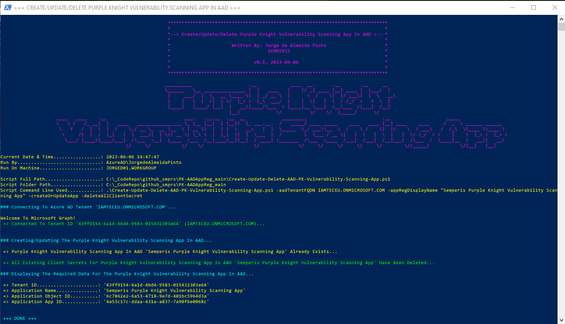Click the scrollbar up arrow
The height and width of the screenshot is (324, 565).
[561, 19]
